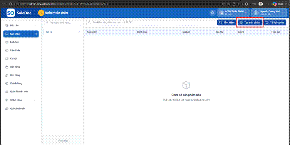Viewport: 290px width, 145px height.
Task: Click the Đơn vị column header
Action: (x=241, y=32)
